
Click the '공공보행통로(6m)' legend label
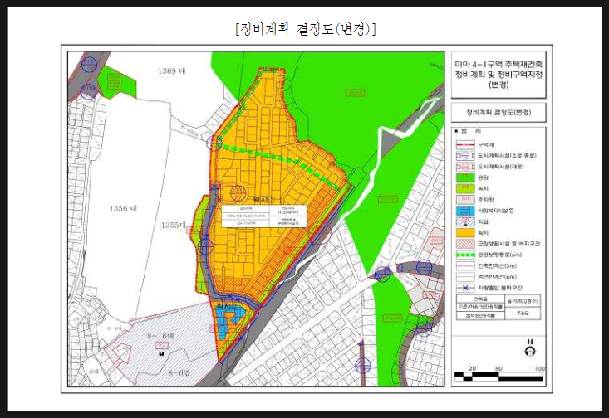[x=499, y=255]
